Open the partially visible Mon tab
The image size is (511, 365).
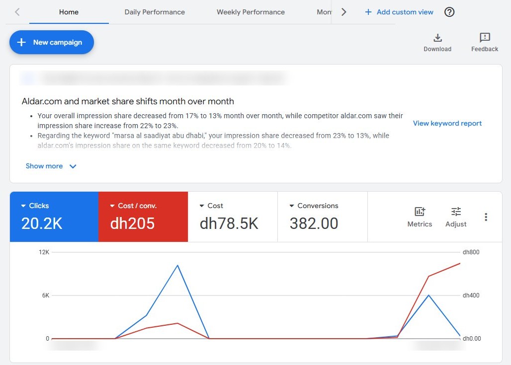[324, 12]
